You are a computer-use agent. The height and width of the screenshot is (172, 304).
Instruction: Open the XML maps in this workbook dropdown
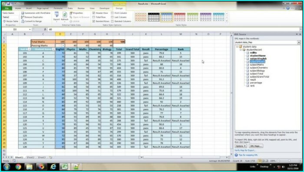tap(299, 42)
